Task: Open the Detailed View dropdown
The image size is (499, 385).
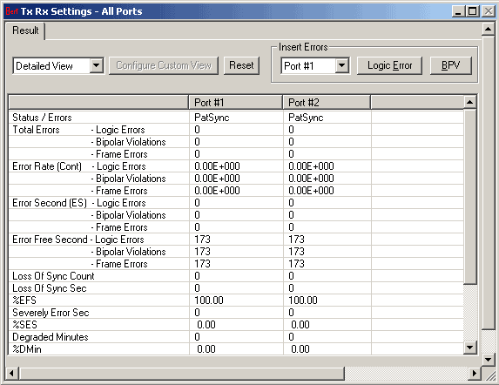Action: tap(96, 66)
